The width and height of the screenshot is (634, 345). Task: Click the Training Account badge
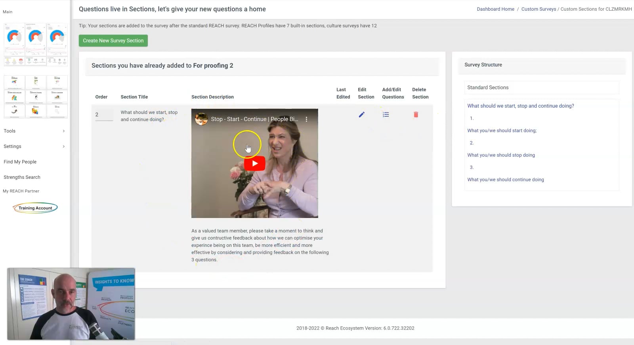35,208
